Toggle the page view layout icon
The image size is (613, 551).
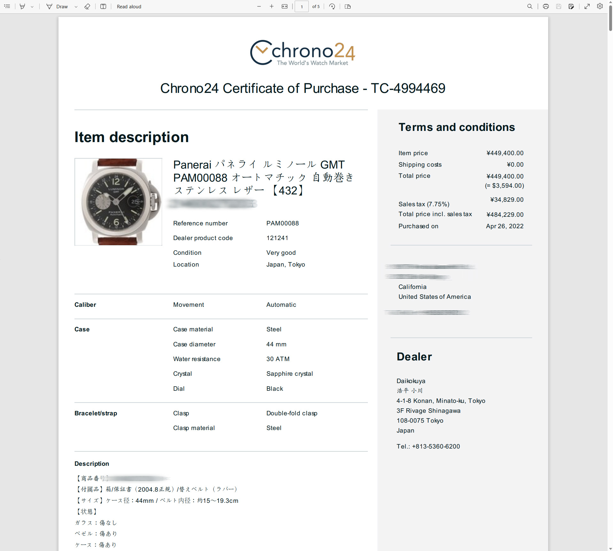pos(103,6)
